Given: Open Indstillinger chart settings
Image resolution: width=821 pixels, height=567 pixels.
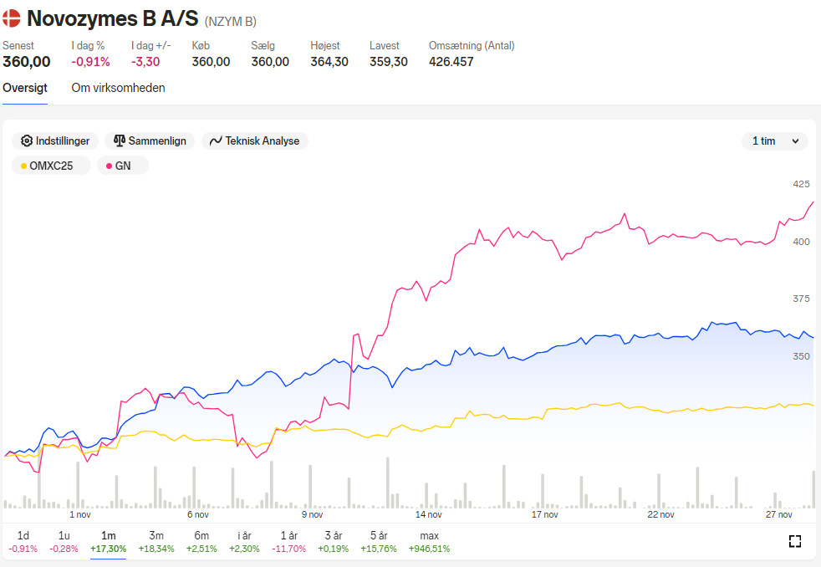Looking at the screenshot, I should [x=55, y=140].
